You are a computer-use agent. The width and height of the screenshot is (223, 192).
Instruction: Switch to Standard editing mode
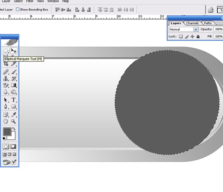coord(6,147)
